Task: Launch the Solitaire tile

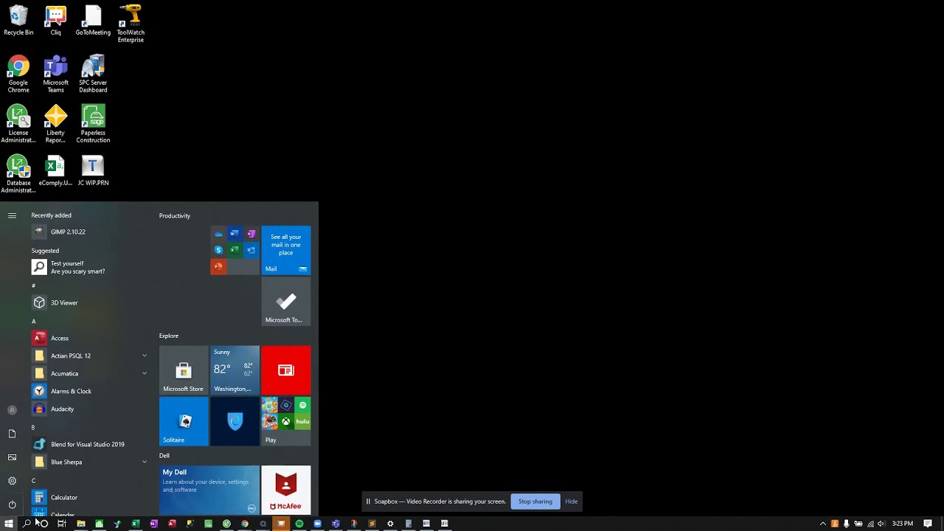Action: (x=184, y=421)
